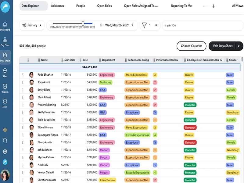Click the Choose Columns button

tap(191, 46)
